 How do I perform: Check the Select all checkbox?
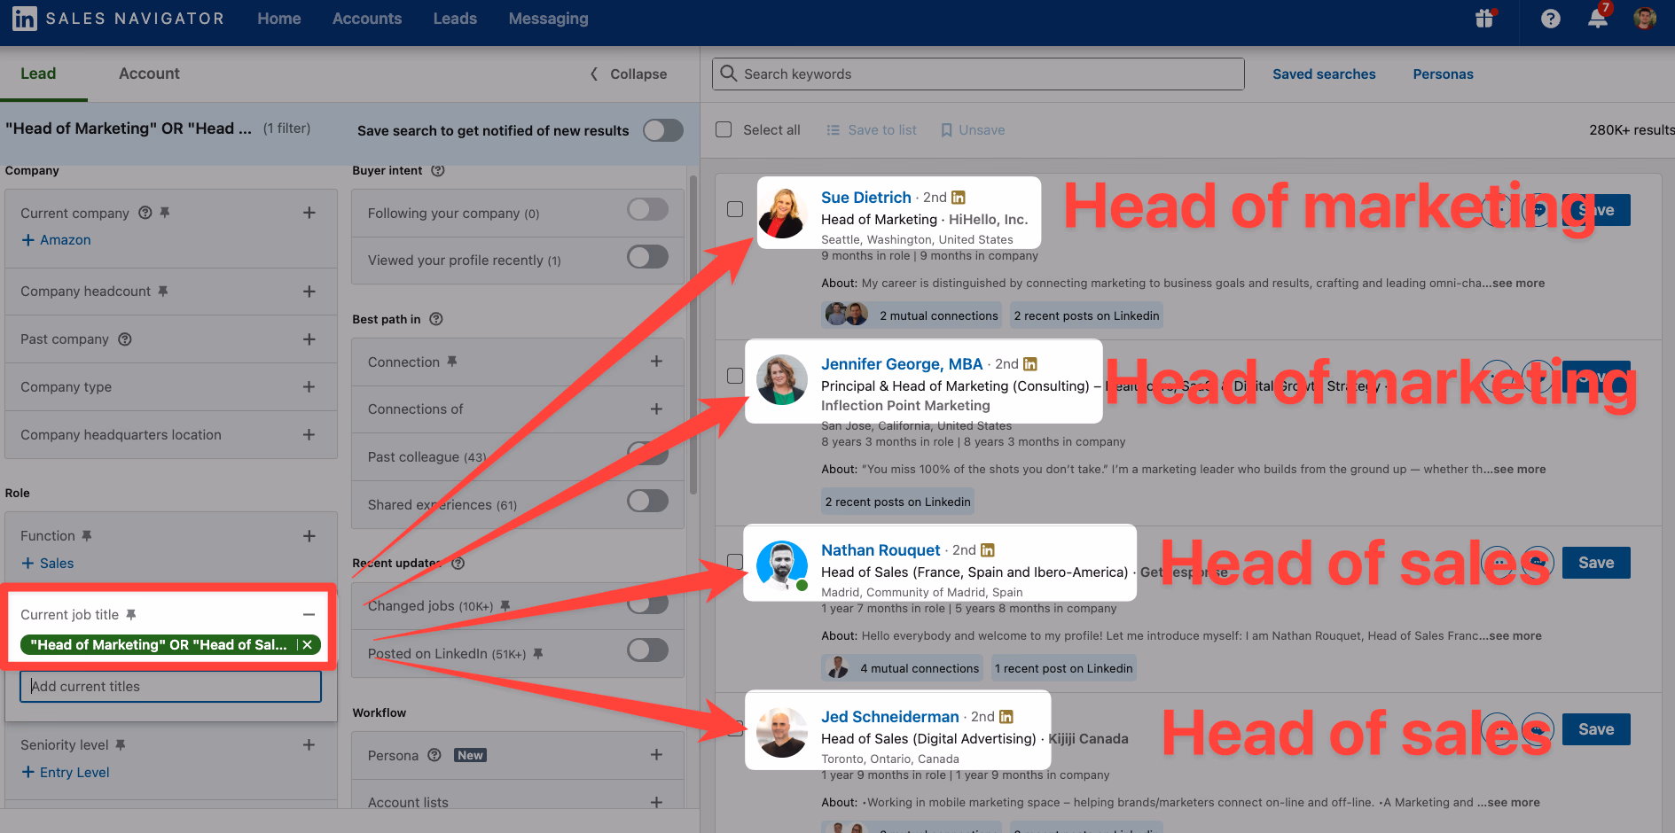[x=724, y=129]
